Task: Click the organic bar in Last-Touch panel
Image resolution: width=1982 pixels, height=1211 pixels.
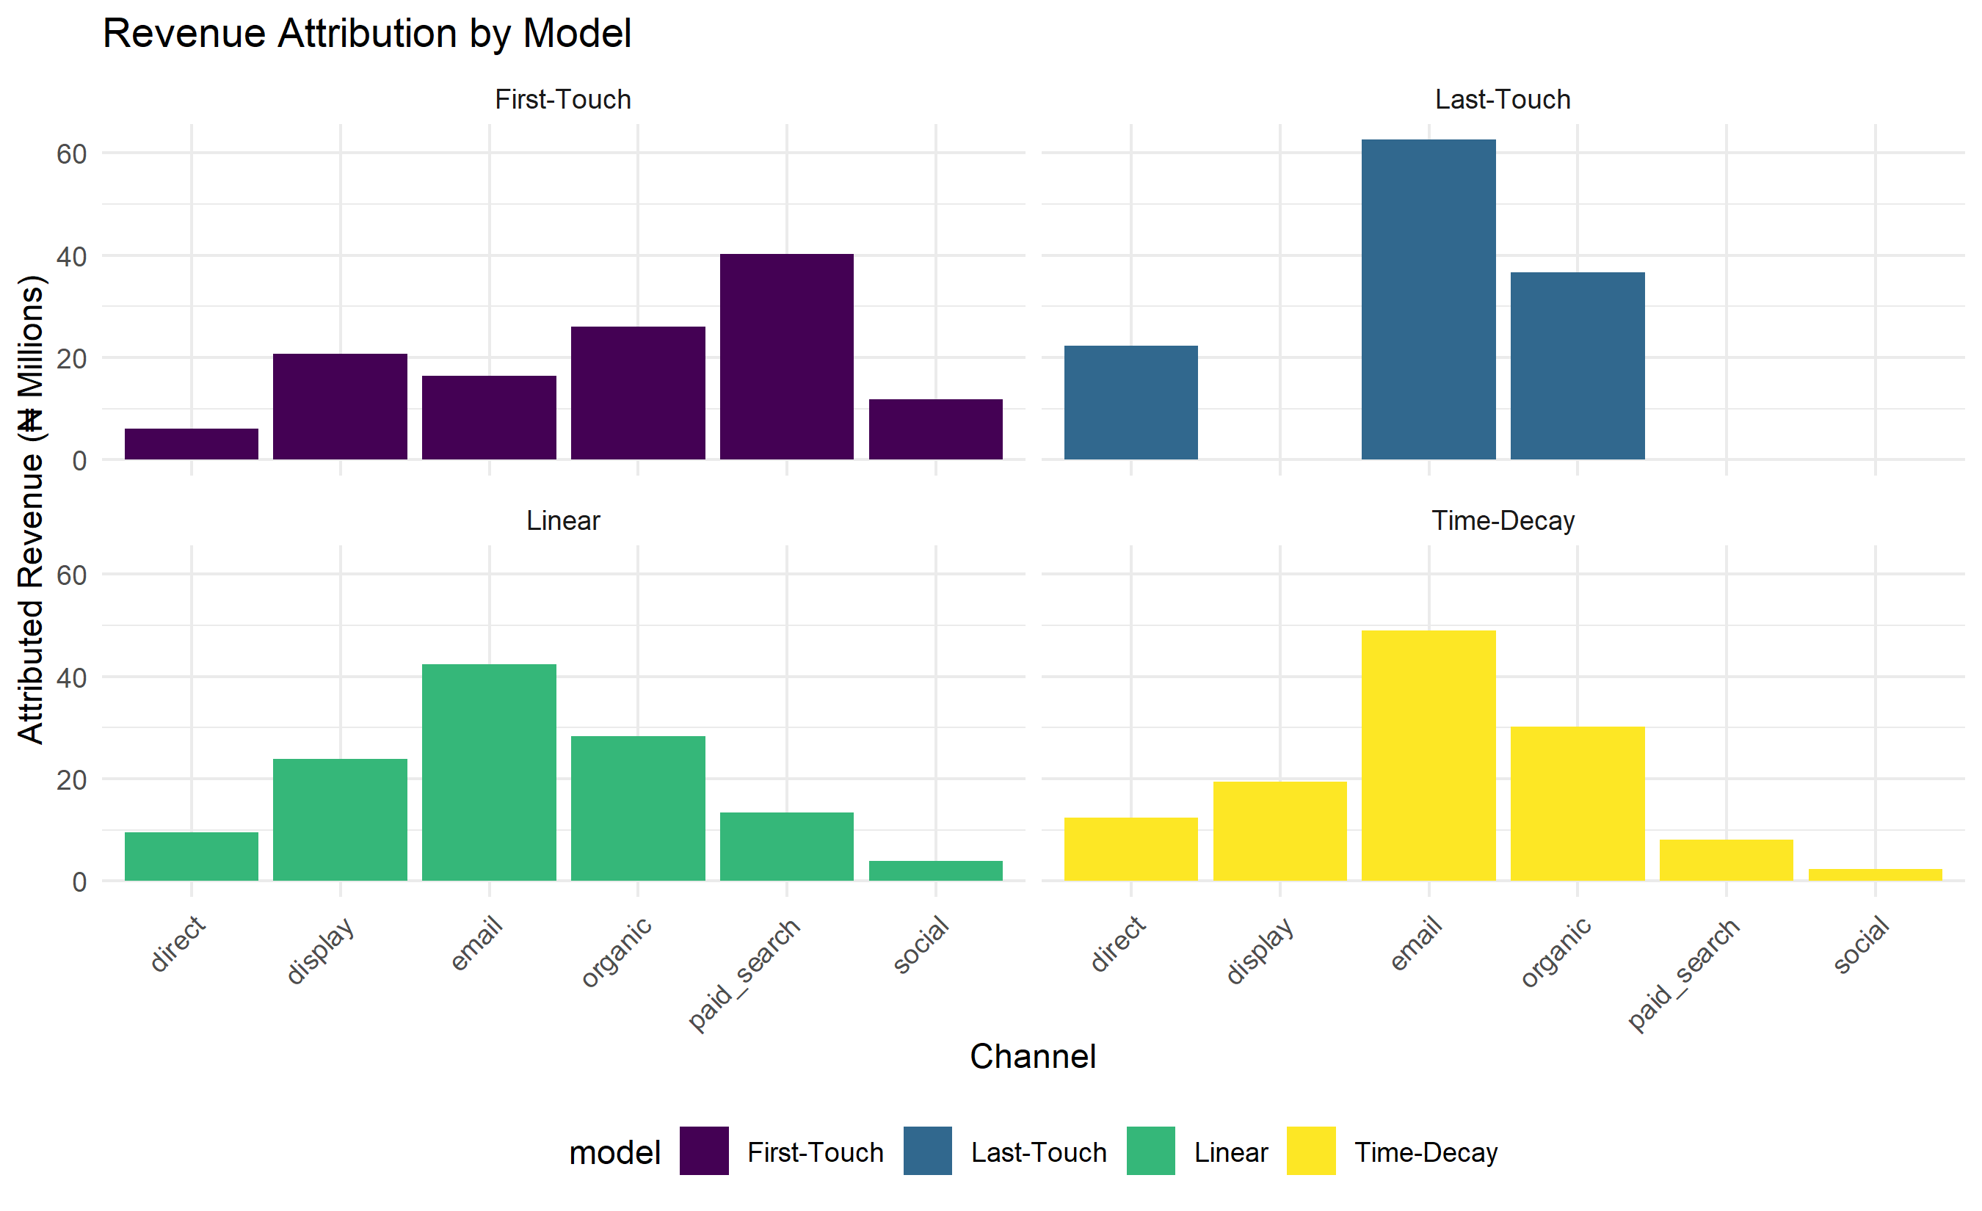Action: 1578,366
